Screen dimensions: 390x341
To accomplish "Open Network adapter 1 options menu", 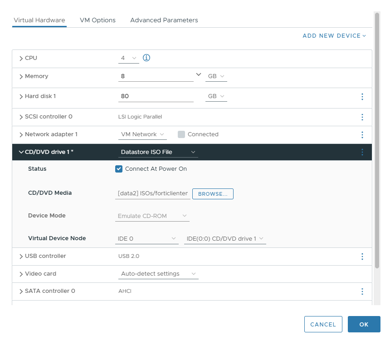I will 362,134.
